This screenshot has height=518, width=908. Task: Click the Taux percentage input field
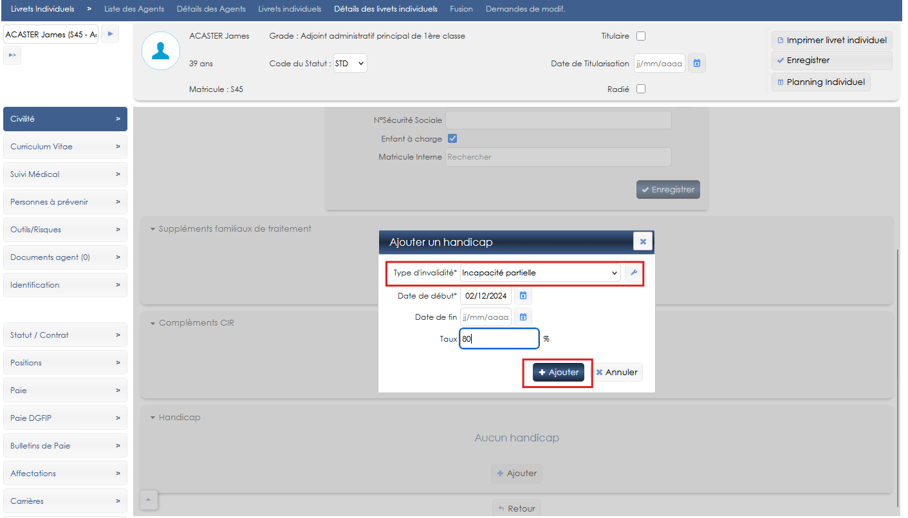[499, 339]
